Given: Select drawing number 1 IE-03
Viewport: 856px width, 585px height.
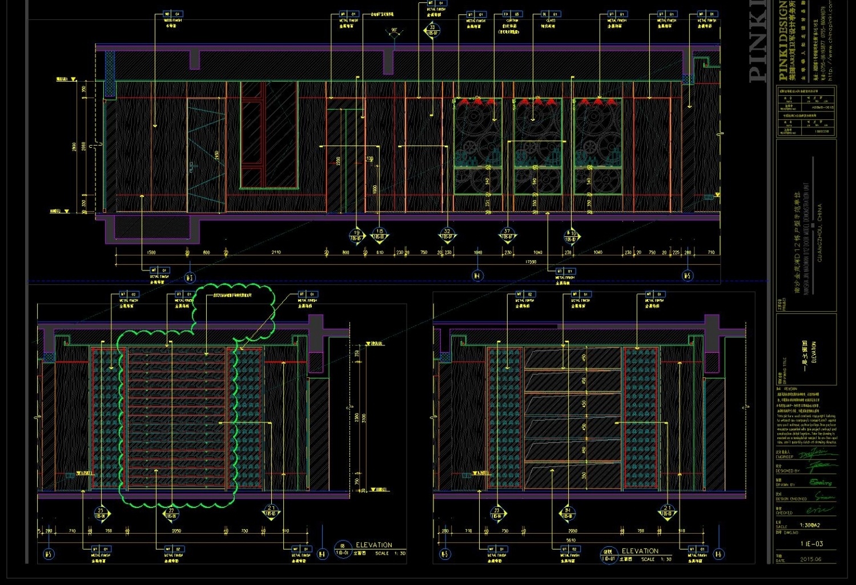Looking at the screenshot, I should (811, 544).
